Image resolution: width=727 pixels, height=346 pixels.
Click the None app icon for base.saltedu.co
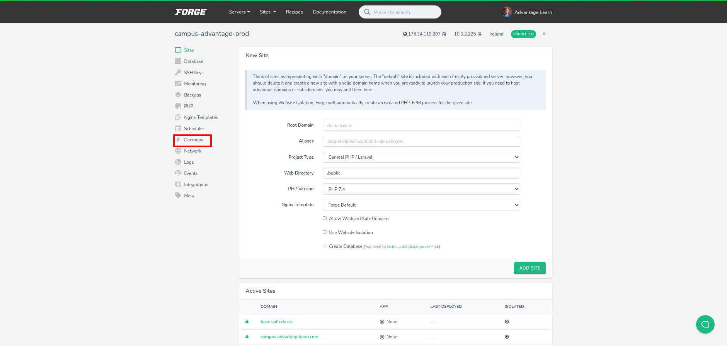click(x=382, y=322)
